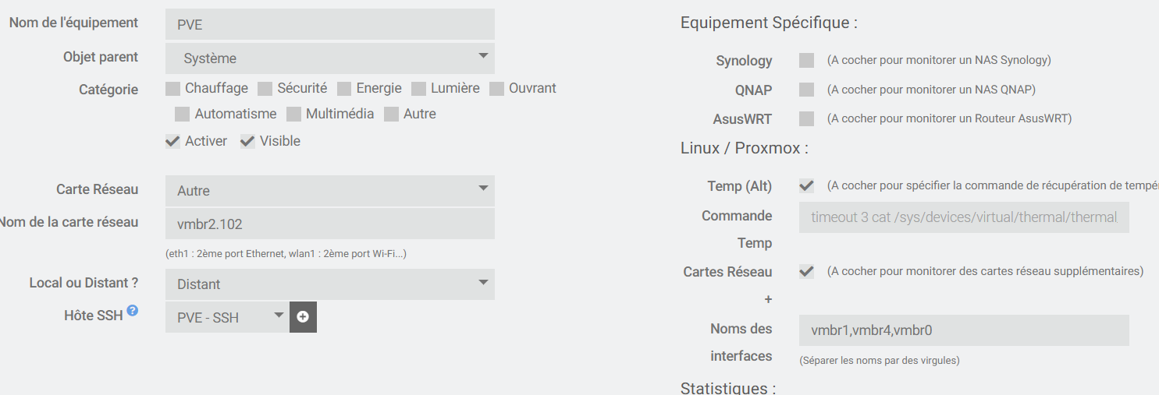
Task: Edit the Noms des interfaces field
Action: tap(963, 330)
